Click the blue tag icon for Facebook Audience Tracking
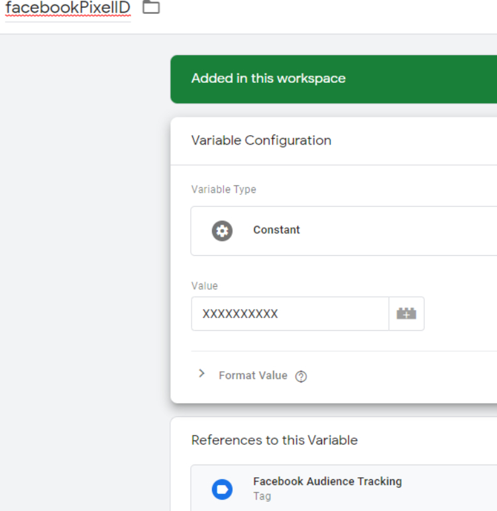 [222, 489]
